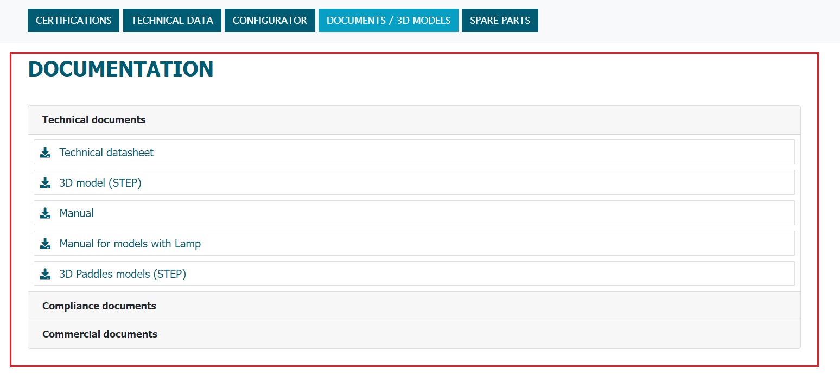Expand the Compliance documents section
The height and width of the screenshot is (381, 840).
click(x=414, y=306)
